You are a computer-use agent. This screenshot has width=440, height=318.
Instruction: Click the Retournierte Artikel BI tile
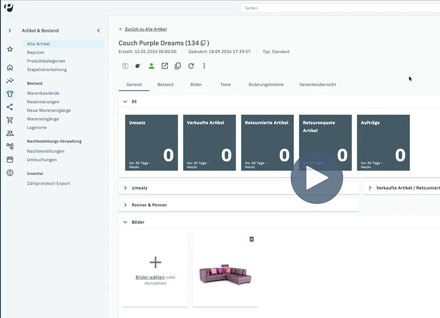(267, 143)
